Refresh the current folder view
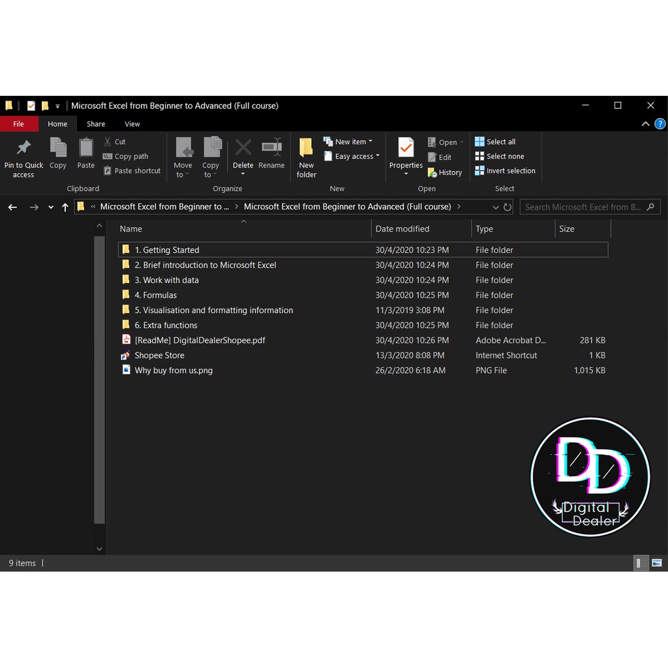The height and width of the screenshot is (668, 668). tap(507, 207)
